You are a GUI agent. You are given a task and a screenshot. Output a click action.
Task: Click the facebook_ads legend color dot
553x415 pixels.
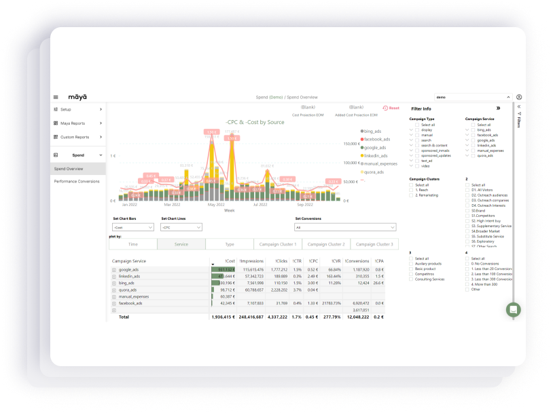tap(362, 140)
